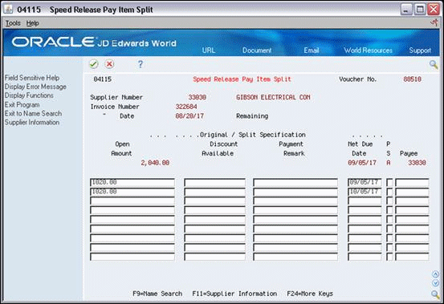Click F24=More Keys text
444x304 pixels.
coord(310,294)
